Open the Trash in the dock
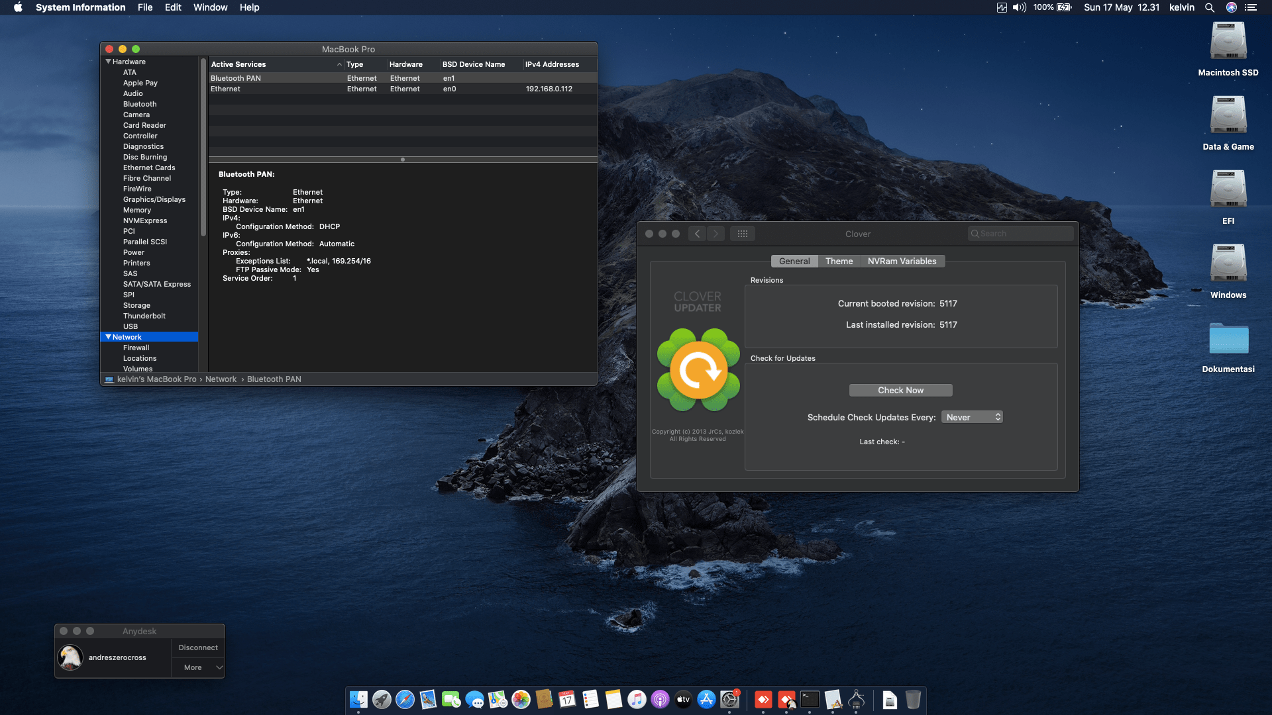The width and height of the screenshot is (1272, 715). coord(913,699)
